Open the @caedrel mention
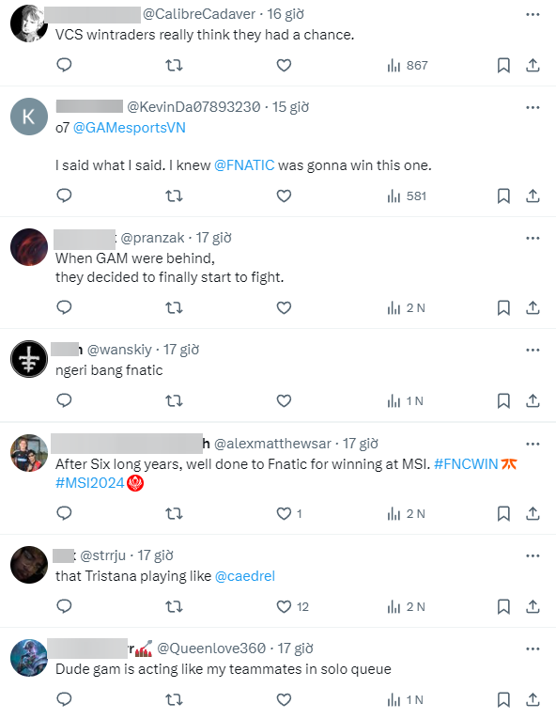Viewport: 556px width, 719px height. click(245, 576)
